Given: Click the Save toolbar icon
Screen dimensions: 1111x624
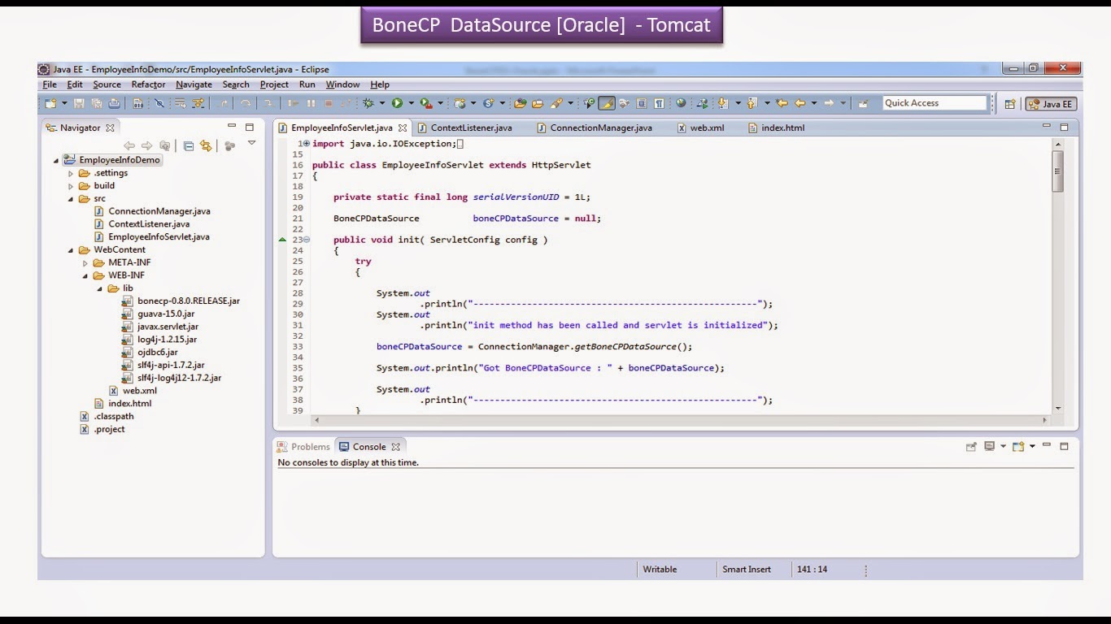Looking at the screenshot, I should pos(79,103).
